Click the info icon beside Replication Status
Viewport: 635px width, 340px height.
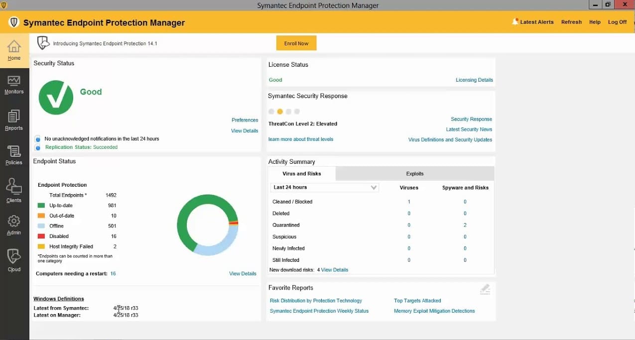(38, 147)
